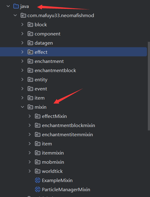Click the package icon next to datagen
Image resolution: width=150 pixels, height=197 pixels.
(30, 43)
